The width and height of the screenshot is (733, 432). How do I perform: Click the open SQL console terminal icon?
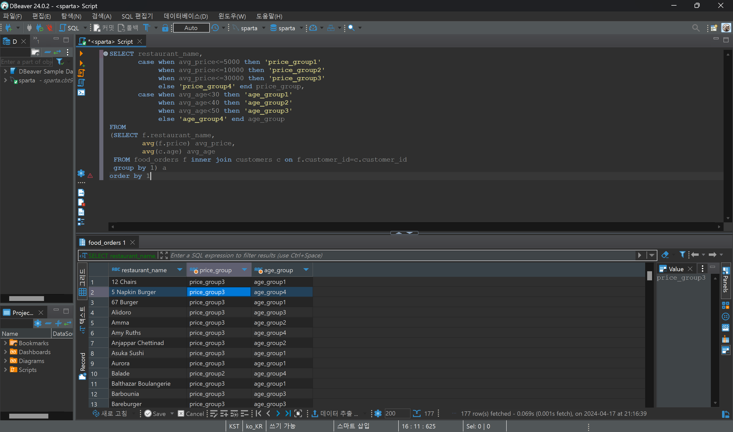(81, 93)
